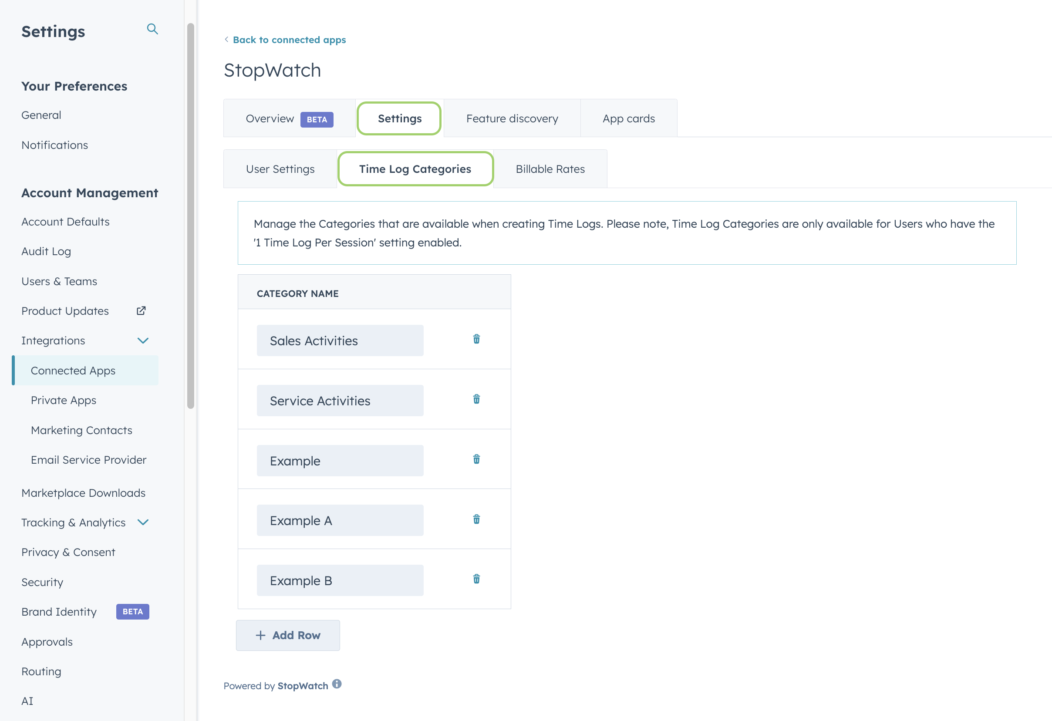
Task: Click the sidebar vertical scrollbar
Action: tap(191, 216)
